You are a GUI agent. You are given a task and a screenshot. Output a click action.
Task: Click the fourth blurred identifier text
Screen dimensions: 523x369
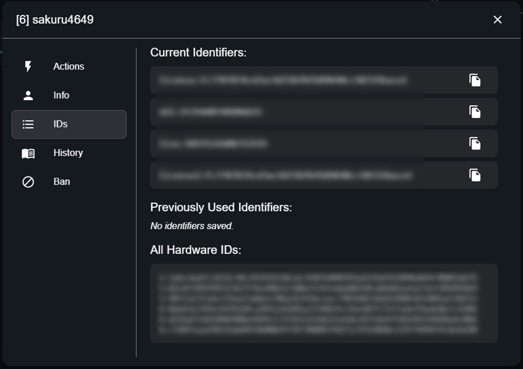point(285,175)
